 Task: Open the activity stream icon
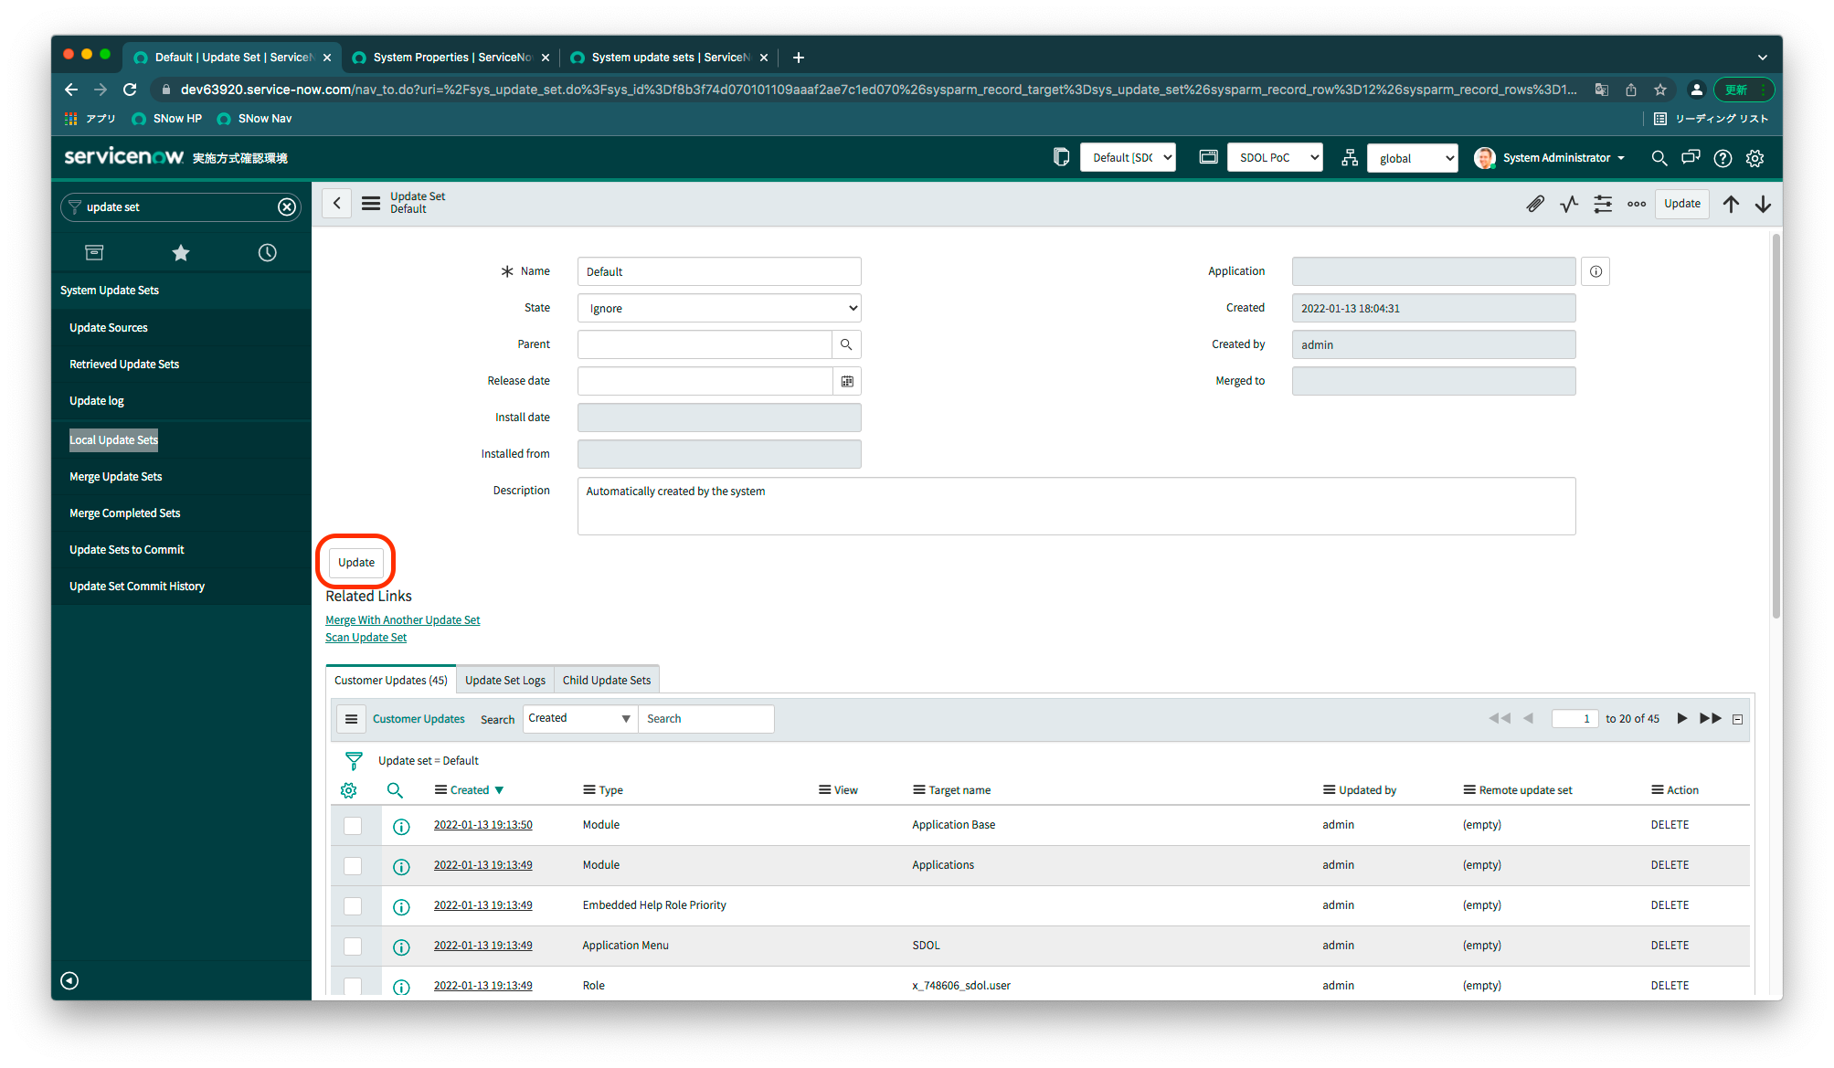1569,203
